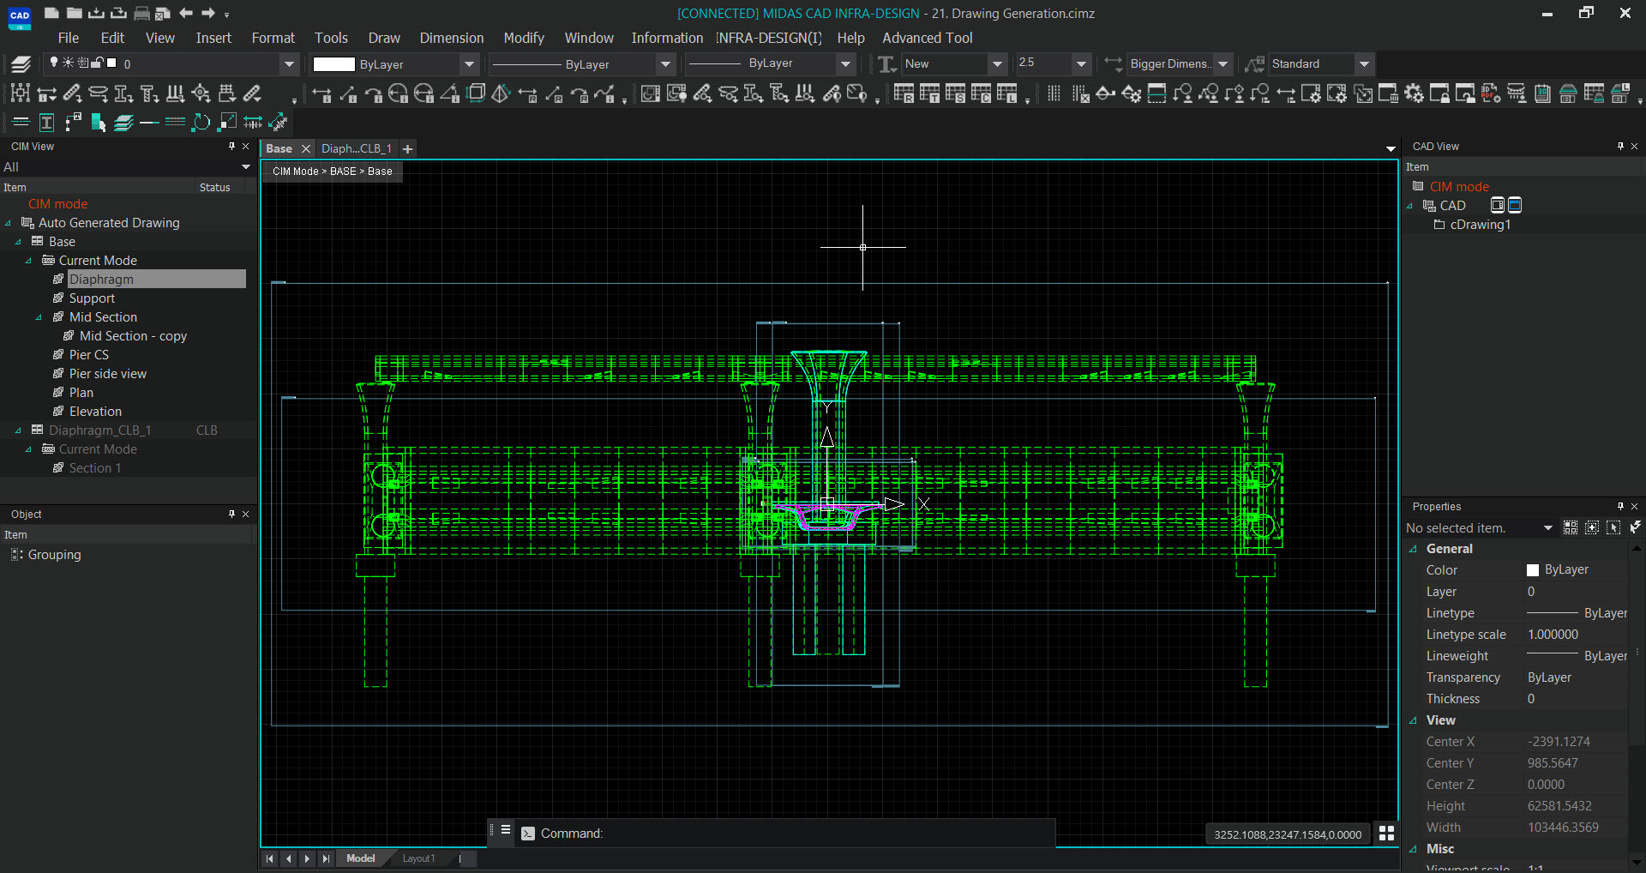Screen dimensions: 1646x873
Task: Click the grid display icon next to the coordinate readout
Action: 1386,833
